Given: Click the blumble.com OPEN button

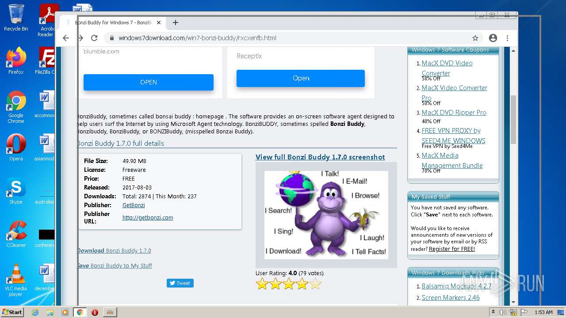Looking at the screenshot, I should pos(149,82).
